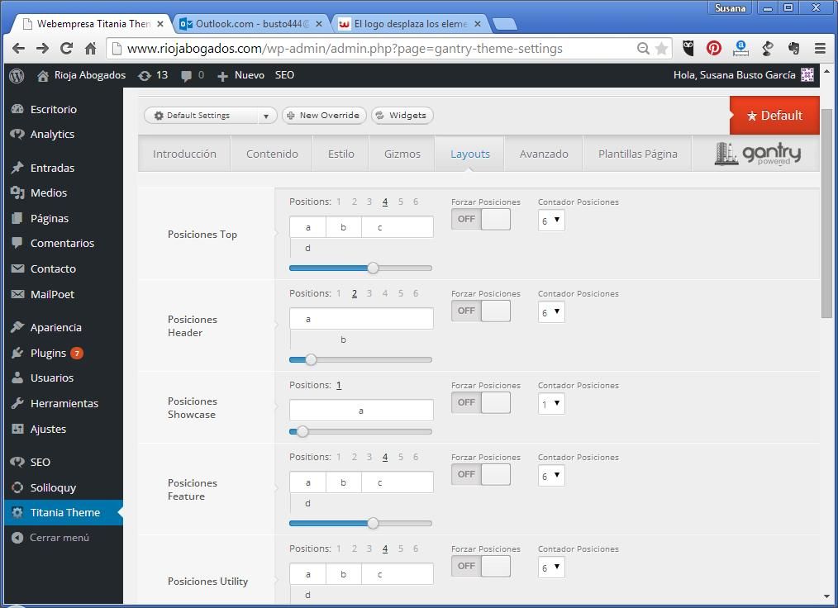Click Rioja Abogados site link
Screen dimensions: 838x608
82,75
